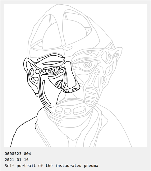Click the dark-outlined nose bridge
Viewport: 151px width, 171px height.
(70, 75)
